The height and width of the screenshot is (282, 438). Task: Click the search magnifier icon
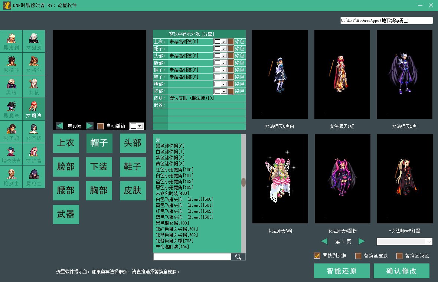tap(238, 257)
